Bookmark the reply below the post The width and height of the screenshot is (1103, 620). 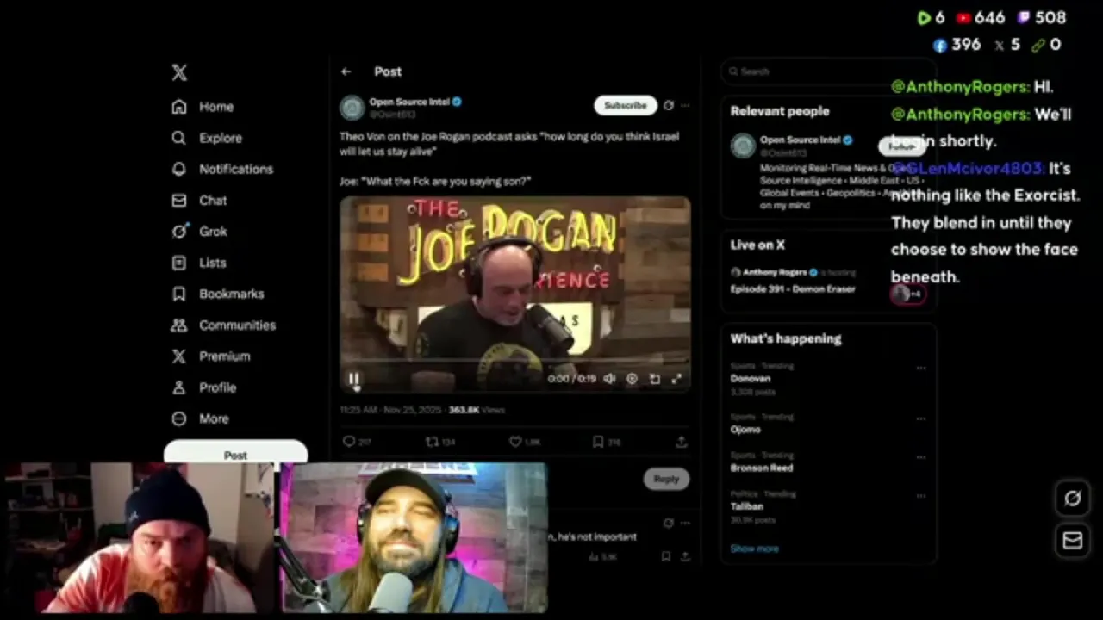(666, 557)
